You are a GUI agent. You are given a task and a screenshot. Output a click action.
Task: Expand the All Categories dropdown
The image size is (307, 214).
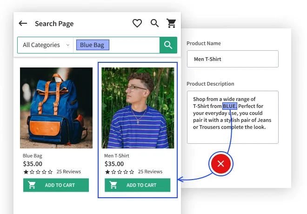(45, 45)
